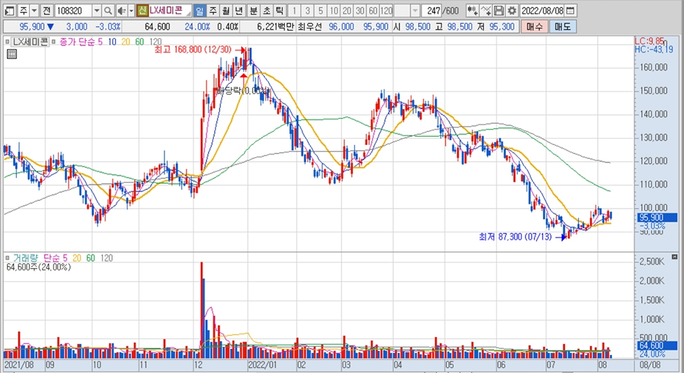Click the 배당락 dividend marker label
The image size is (684, 373).
[242, 90]
